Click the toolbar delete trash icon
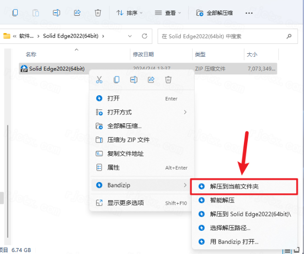This screenshot has height=254, width=304. (x=98, y=12)
